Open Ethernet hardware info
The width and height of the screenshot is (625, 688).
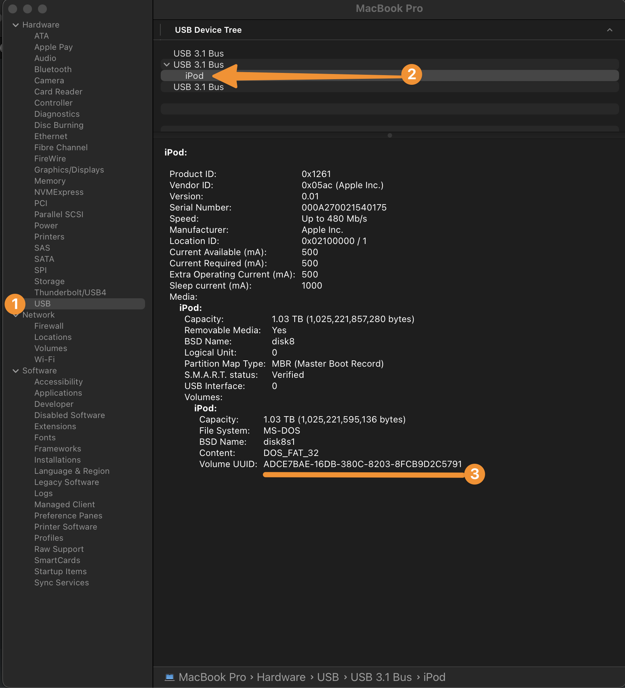point(51,136)
